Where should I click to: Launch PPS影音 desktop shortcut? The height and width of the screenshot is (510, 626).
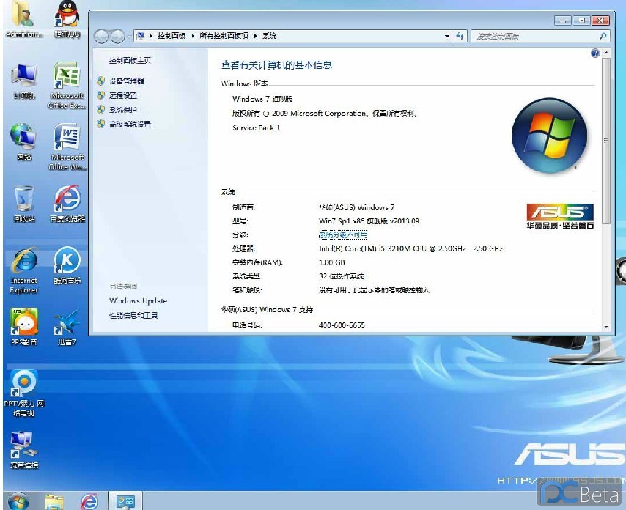[24, 327]
